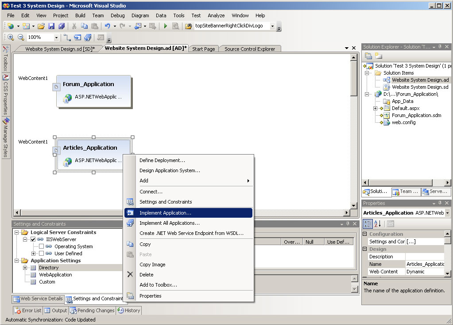Collapse the Configuration property category

(364, 234)
